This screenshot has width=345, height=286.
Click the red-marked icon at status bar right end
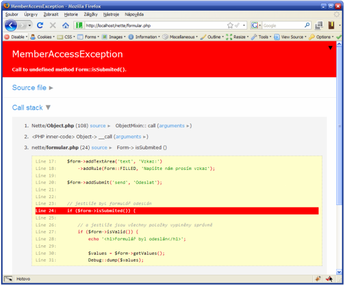click(x=329, y=279)
